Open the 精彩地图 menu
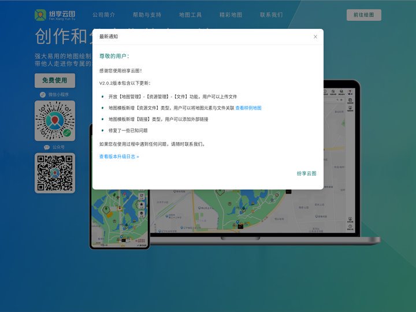This screenshot has width=416, height=312. click(x=231, y=15)
